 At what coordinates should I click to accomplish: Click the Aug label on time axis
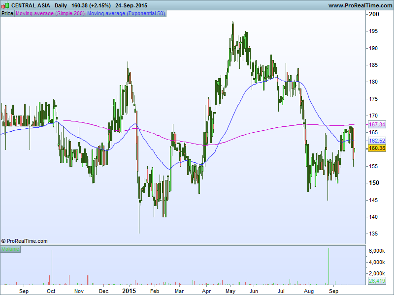click(308, 291)
